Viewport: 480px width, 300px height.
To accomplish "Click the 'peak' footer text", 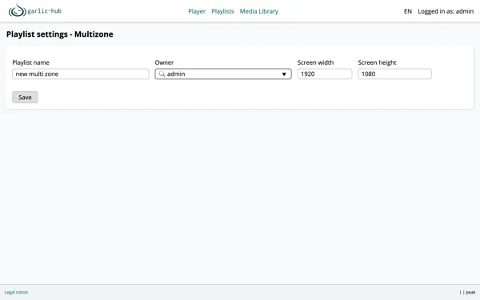I will (470, 292).
